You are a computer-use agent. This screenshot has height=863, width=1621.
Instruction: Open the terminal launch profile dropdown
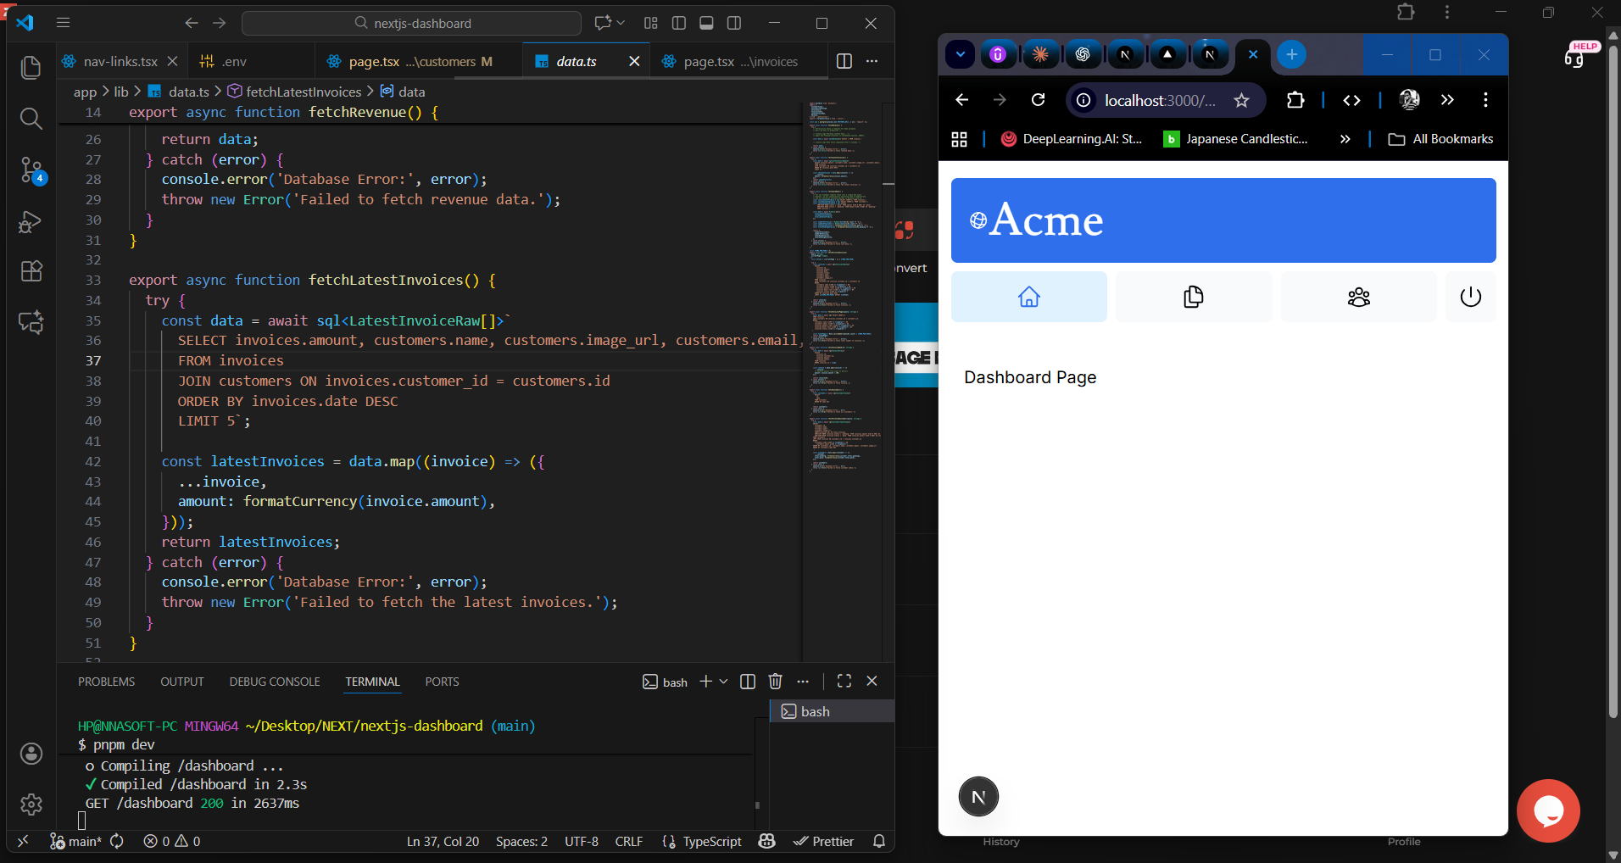pyautogui.click(x=723, y=682)
